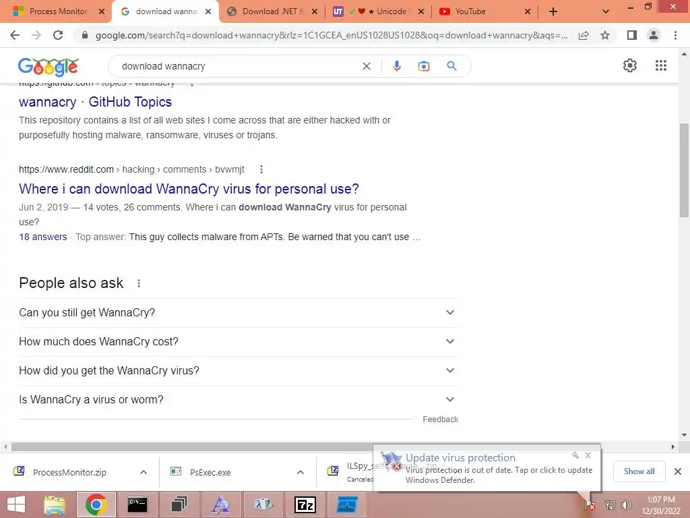Open PsExec.exe download options arrow
690x518 pixels.
point(301,472)
